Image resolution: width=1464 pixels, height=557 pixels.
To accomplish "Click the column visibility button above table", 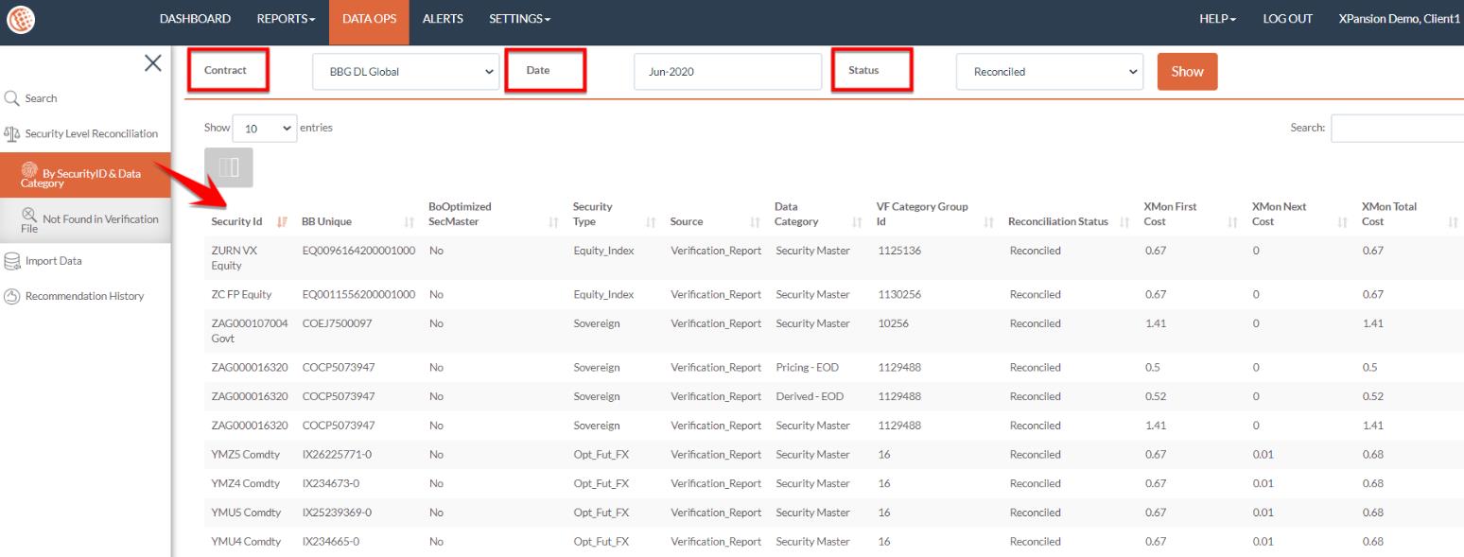I will tap(228, 167).
